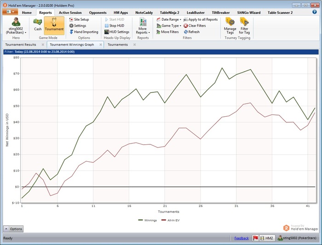Click Stop HUD
Viewport: 322px width, 245px height.
[x=115, y=26]
